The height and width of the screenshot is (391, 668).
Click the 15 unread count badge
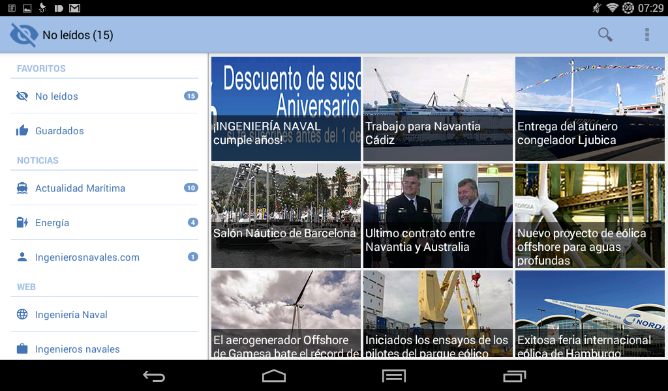click(x=191, y=96)
